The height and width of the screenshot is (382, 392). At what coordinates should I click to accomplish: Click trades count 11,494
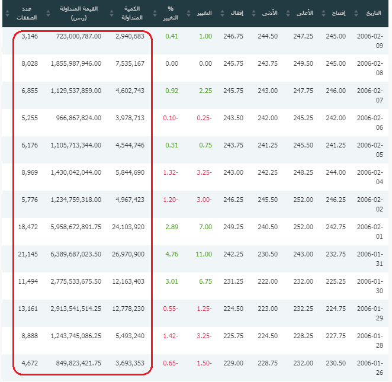click(28, 282)
